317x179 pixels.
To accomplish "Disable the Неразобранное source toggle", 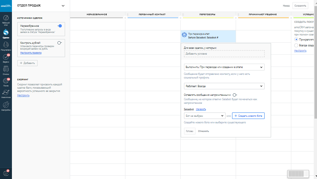I will [60, 26].
